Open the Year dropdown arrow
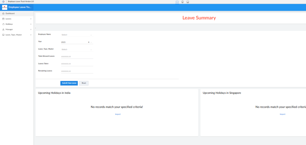Screen dimensions: 306x145 (x=91, y=42)
